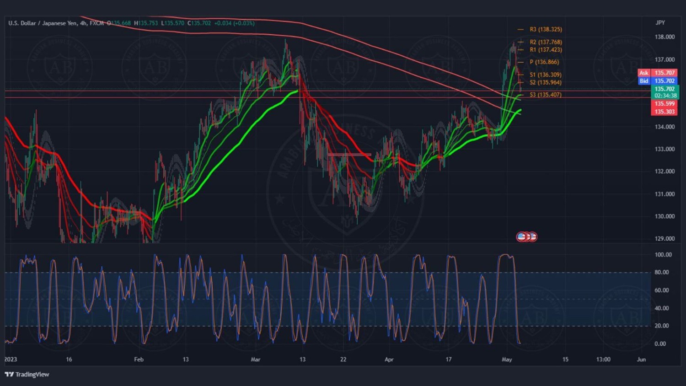
Task: Click the close value C135.702 in header
Action: click(199, 23)
